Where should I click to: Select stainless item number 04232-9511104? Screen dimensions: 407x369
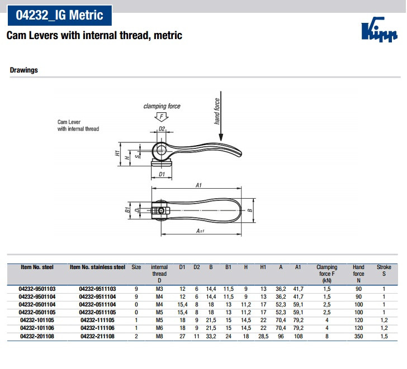coord(98,296)
